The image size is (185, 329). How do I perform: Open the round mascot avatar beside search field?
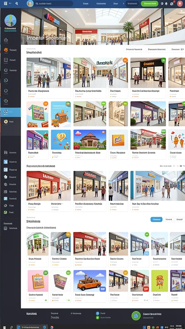pyautogui.click(x=30, y=4)
